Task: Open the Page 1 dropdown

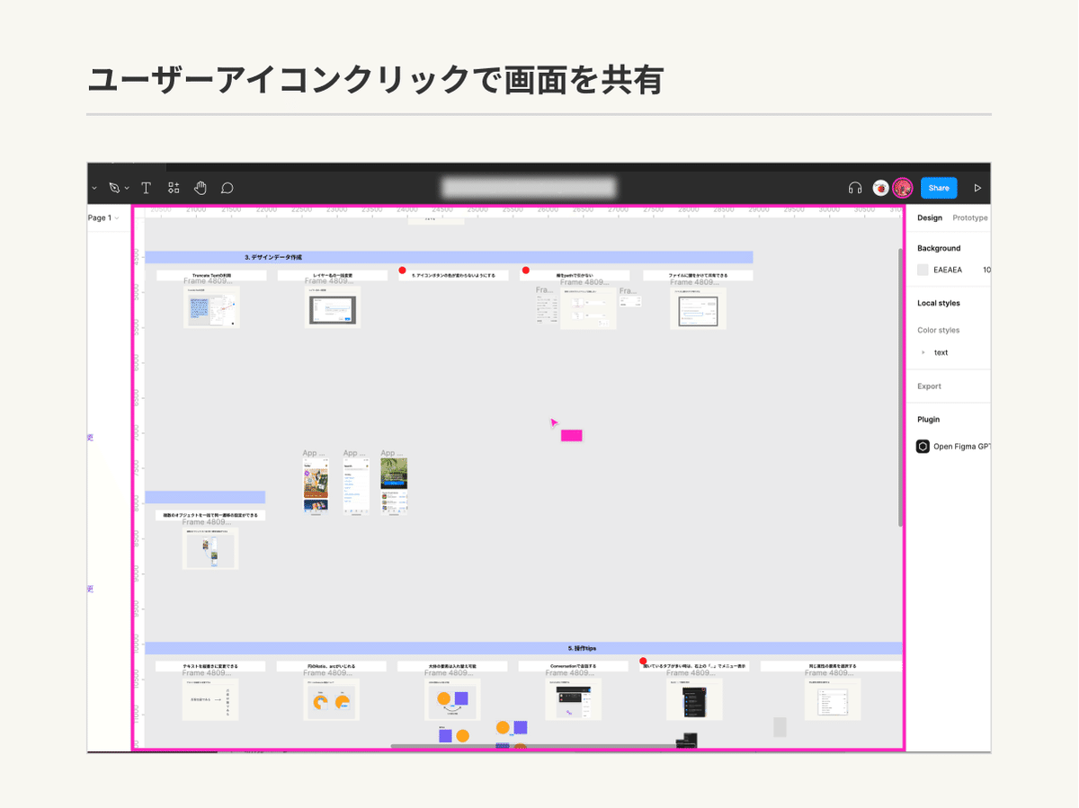Action: pos(103,218)
